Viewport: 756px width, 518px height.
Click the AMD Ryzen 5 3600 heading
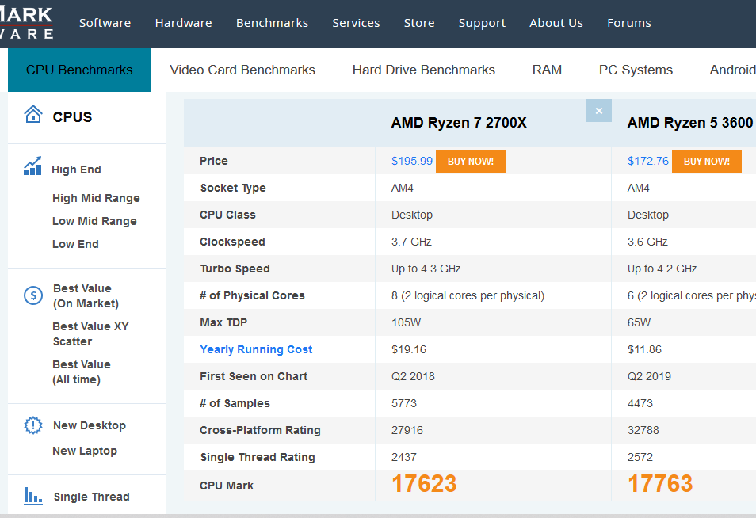coord(690,123)
